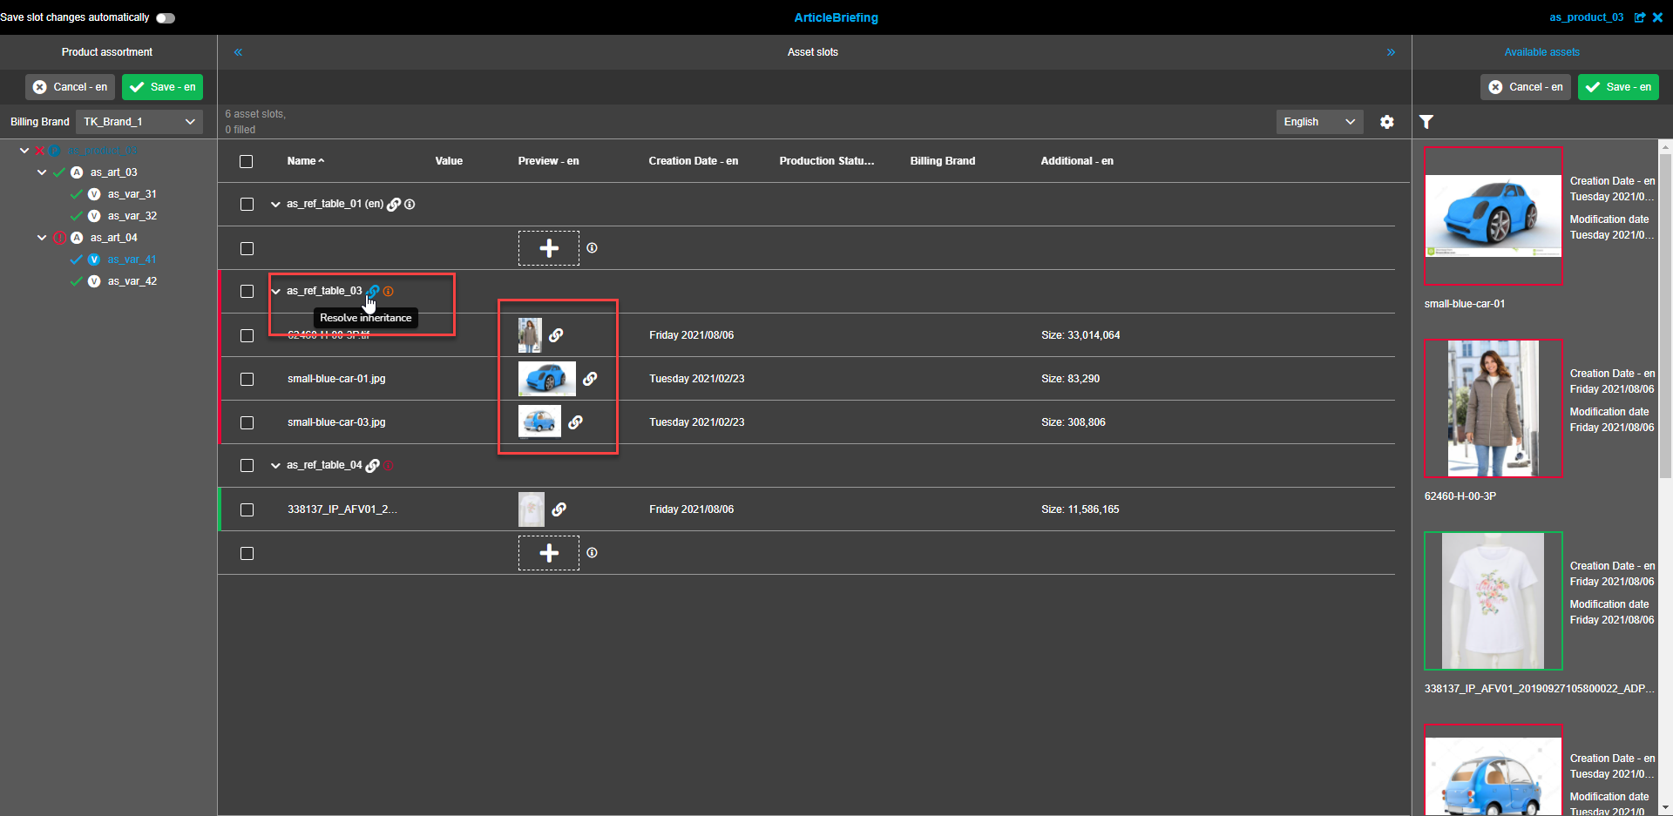Select the header checkbox above the Name column

246,161
